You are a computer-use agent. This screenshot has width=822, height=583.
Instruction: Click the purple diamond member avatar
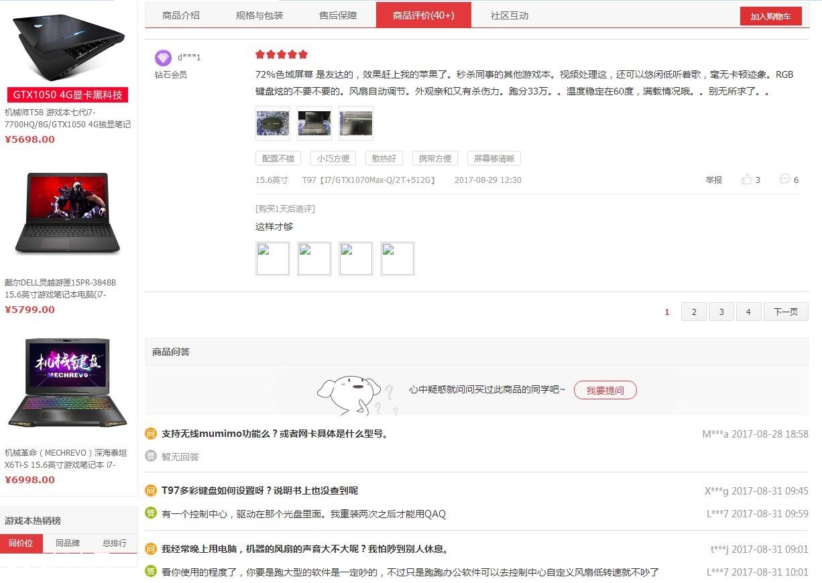(x=163, y=58)
